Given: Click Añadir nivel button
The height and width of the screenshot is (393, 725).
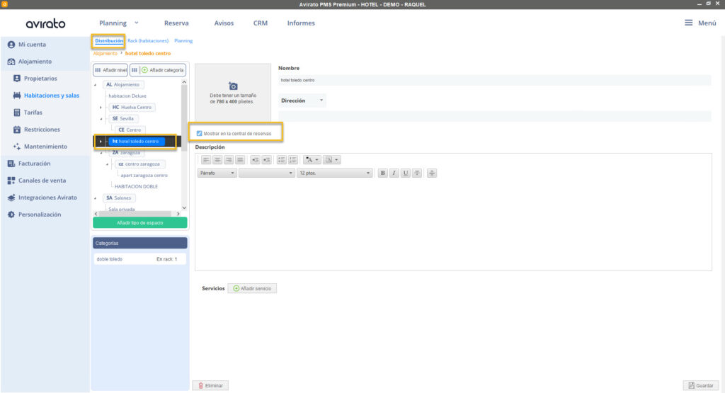Looking at the screenshot, I should (110, 70).
